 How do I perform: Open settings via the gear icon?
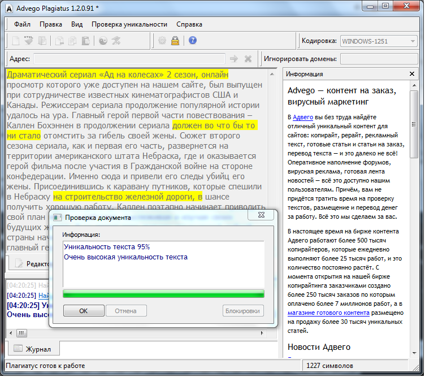pyautogui.click(x=162, y=41)
